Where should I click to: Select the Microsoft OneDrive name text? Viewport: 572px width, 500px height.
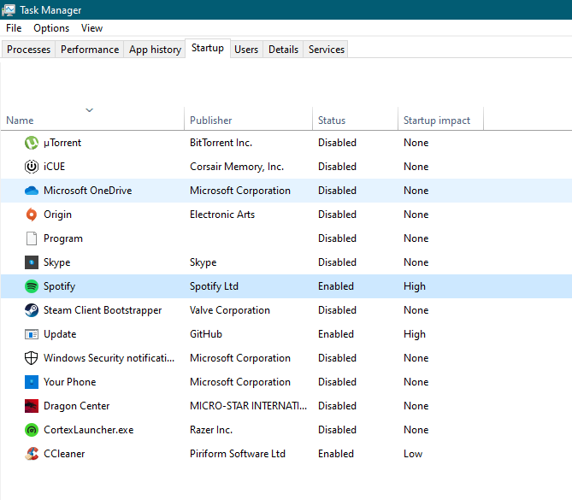(87, 191)
